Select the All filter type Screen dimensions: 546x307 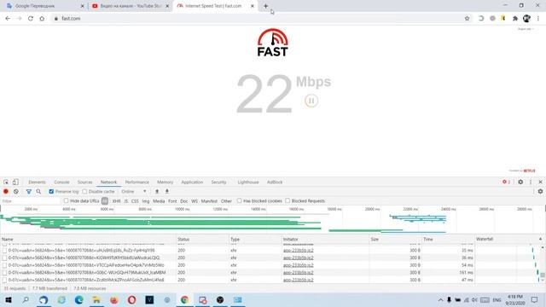point(105,201)
